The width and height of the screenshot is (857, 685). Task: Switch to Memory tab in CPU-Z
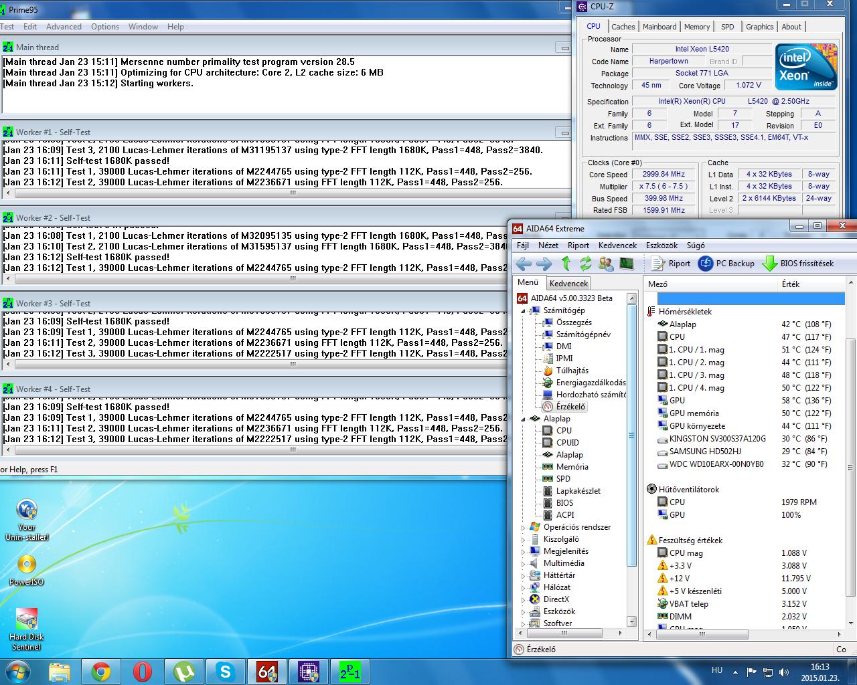[697, 27]
